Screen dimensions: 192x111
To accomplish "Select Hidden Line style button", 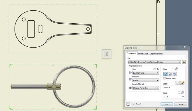I will tap(165, 74).
